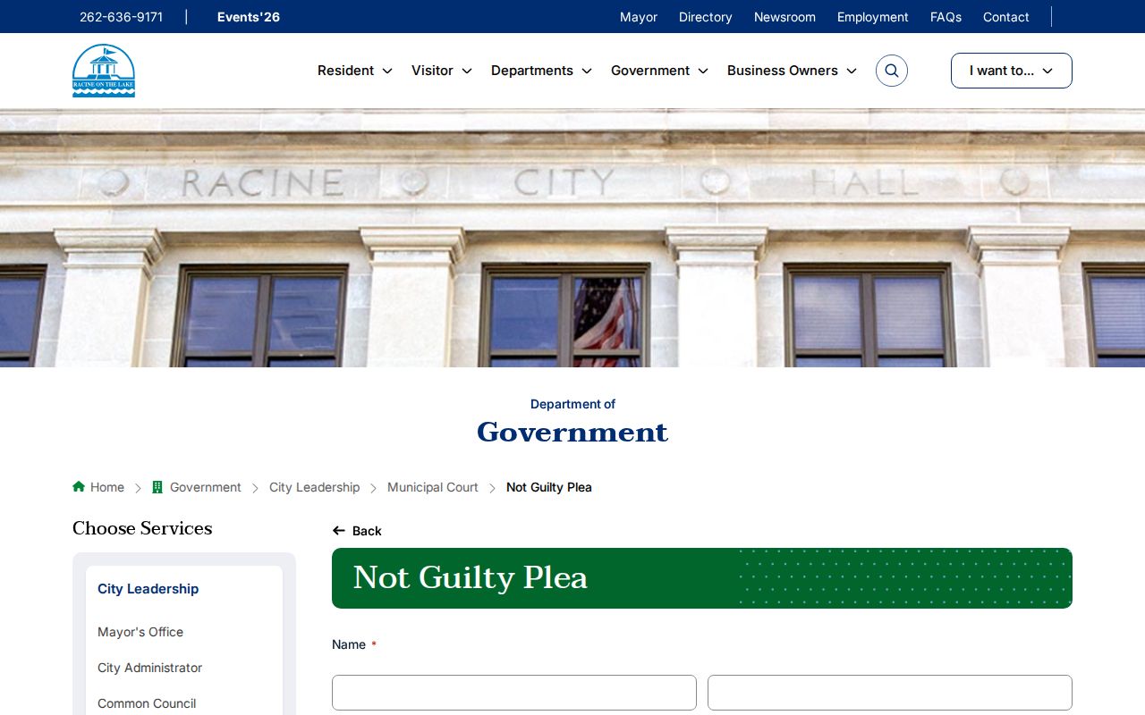Click the Events'26 link
This screenshot has height=715, width=1145.
(x=249, y=17)
